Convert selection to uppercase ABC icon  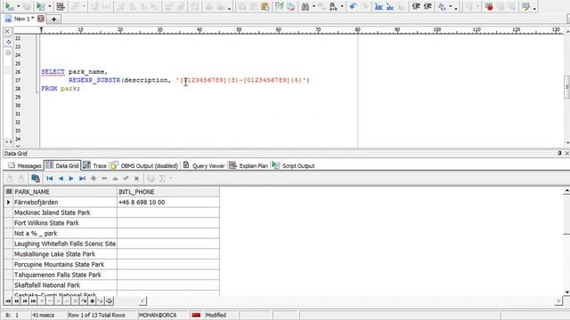tap(379, 6)
